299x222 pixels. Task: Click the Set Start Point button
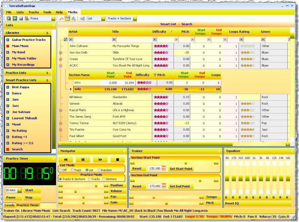181,169
